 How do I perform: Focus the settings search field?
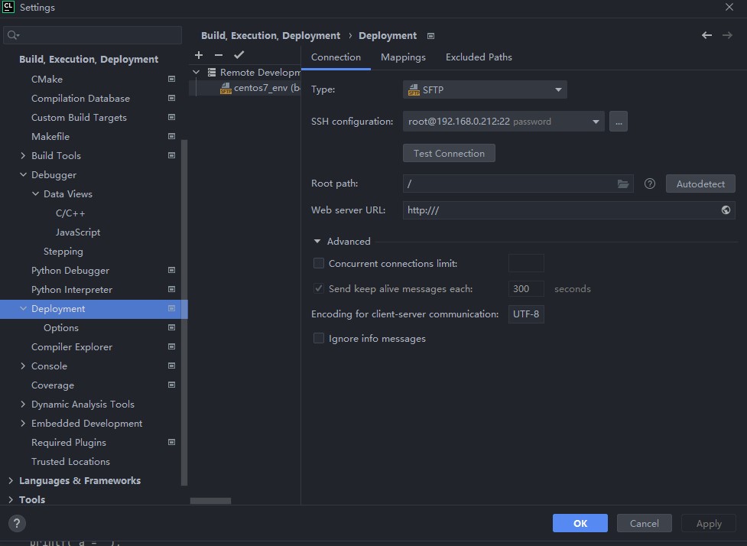click(x=93, y=35)
